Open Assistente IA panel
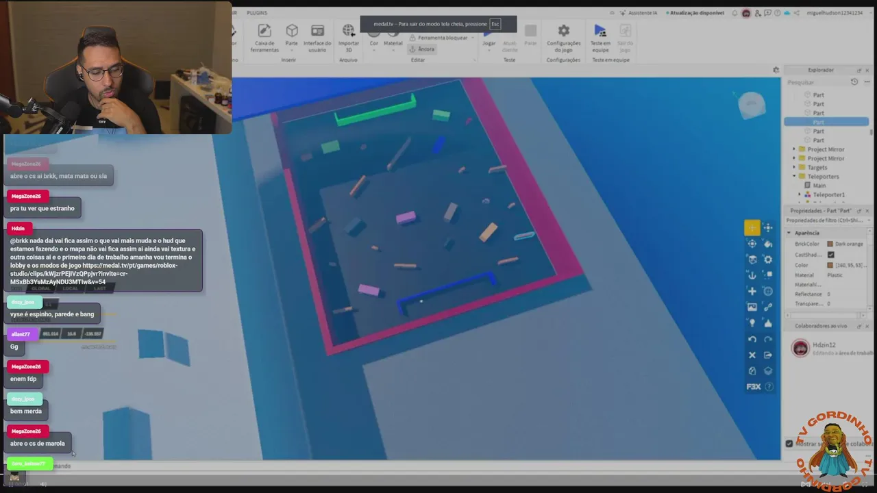The width and height of the screenshot is (877, 493). click(x=638, y=12)
